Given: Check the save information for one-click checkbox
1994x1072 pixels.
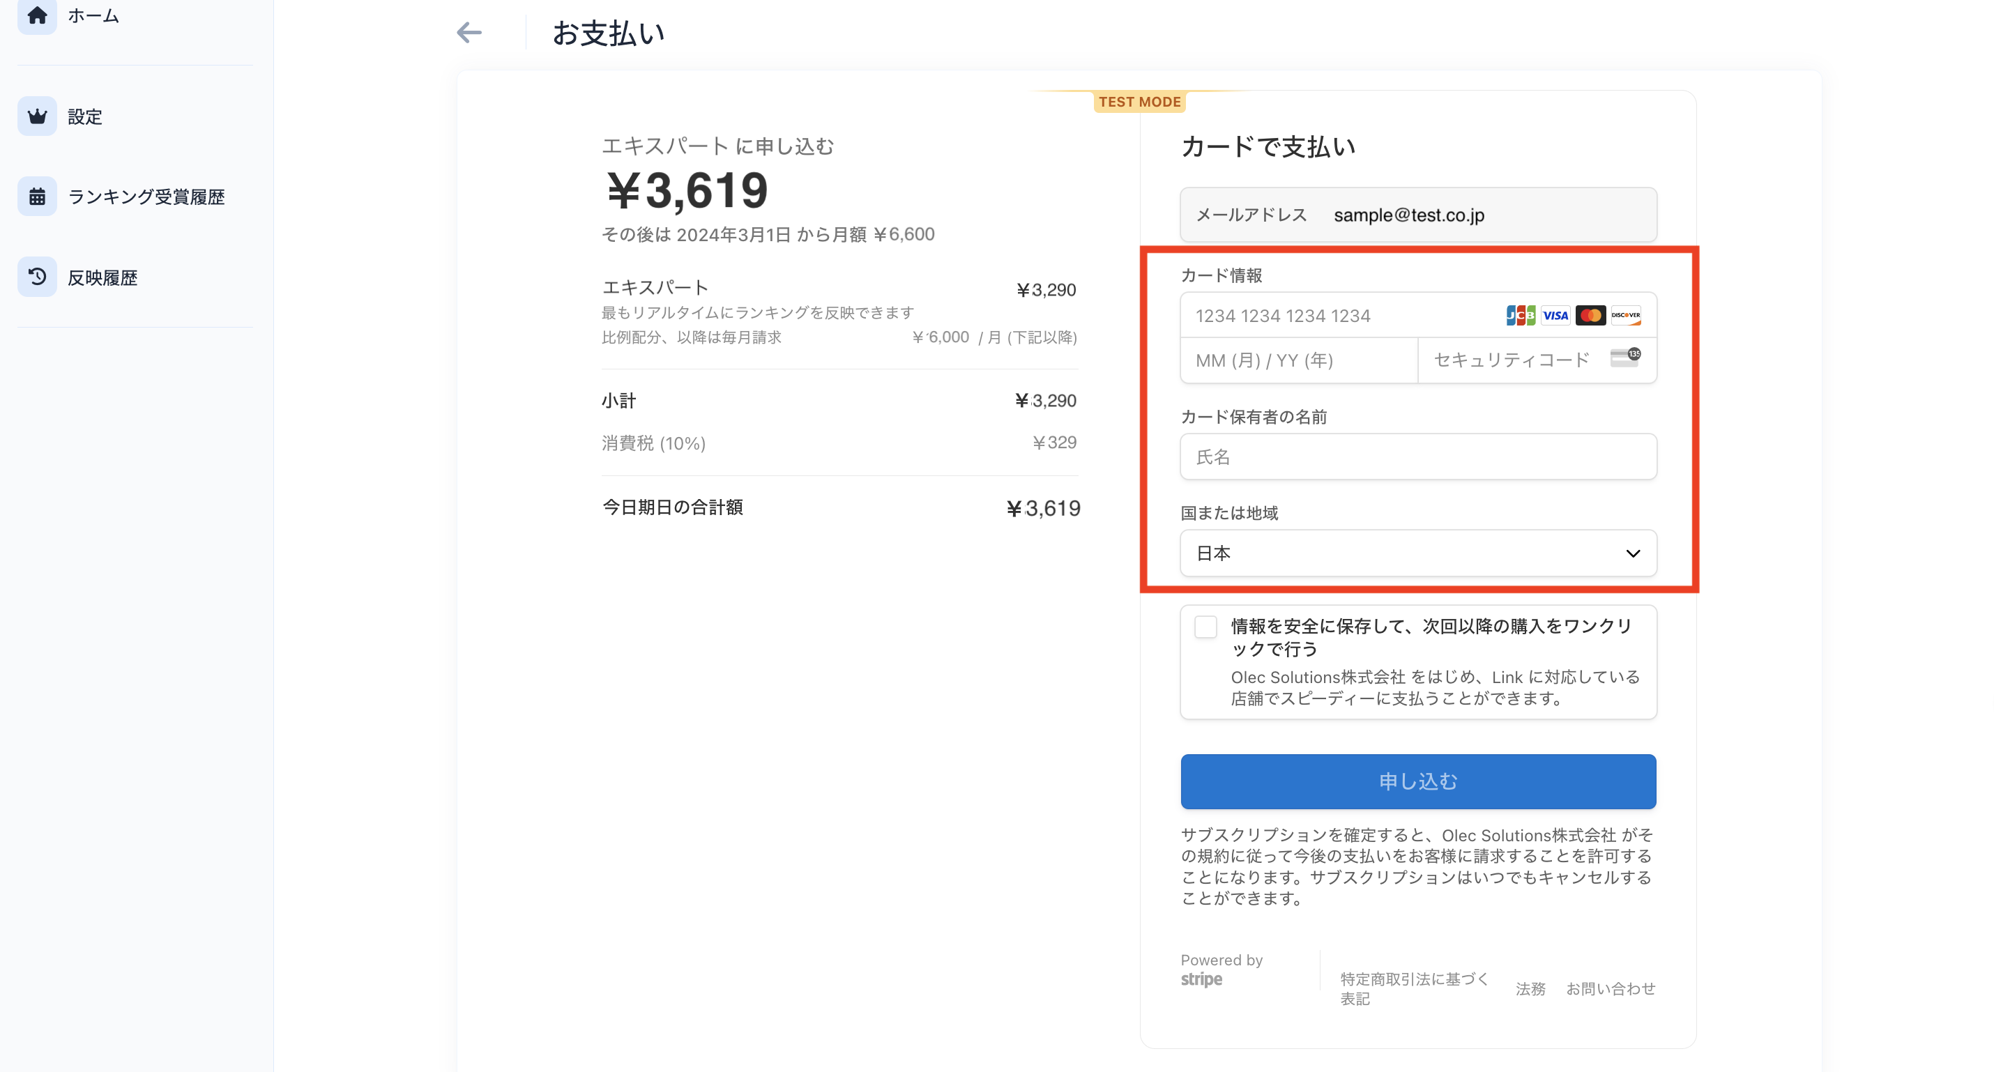Looking at the screenshot, I should pos(1205,626).
